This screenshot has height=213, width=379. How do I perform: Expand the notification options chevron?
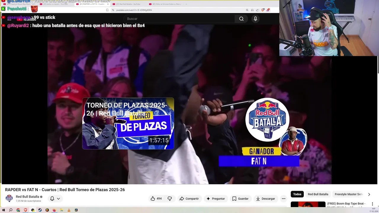pos(58,199)
